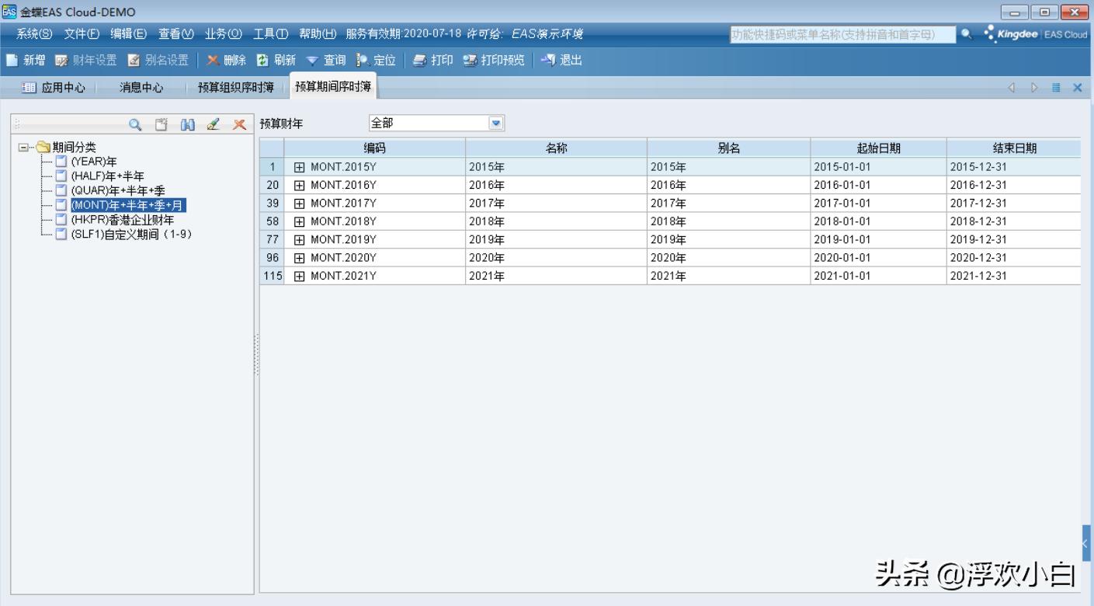
Task: Open the 业务(O) menu
Action: [x=224, y=34]
